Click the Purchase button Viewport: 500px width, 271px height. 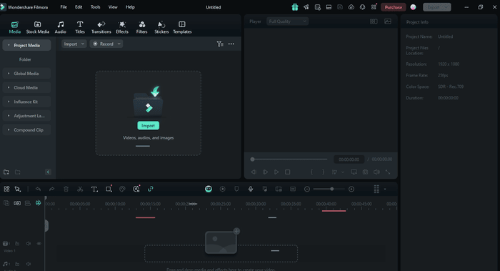coord(393,7)
